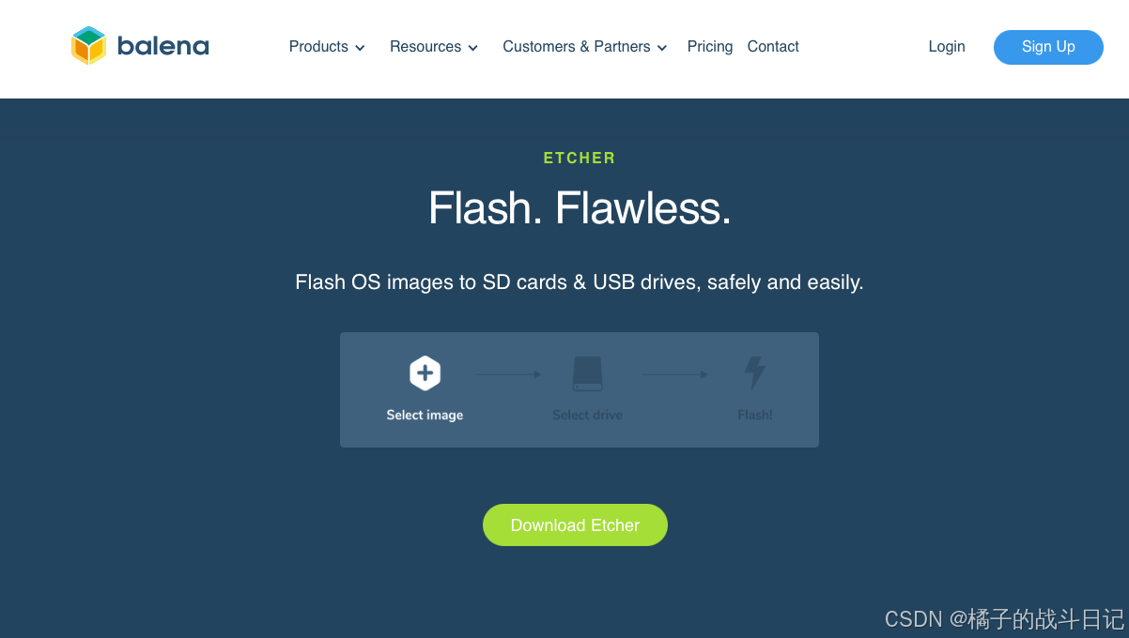Click the Select image plus hexagon icon
Screen dimensions: 1129x638
click(x=425, y=373)
